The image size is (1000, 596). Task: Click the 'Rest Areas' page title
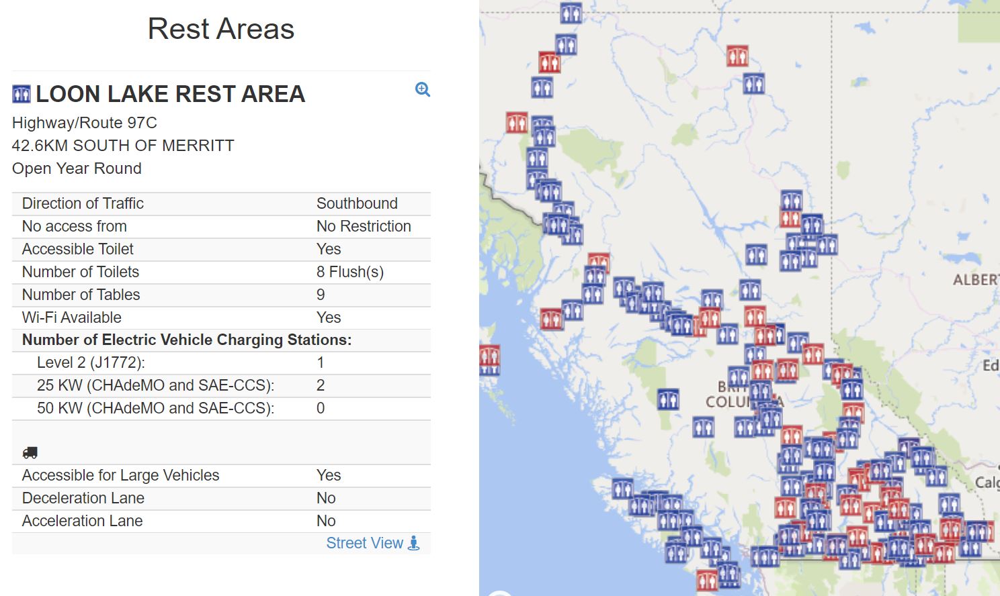[x=221, y=29]
